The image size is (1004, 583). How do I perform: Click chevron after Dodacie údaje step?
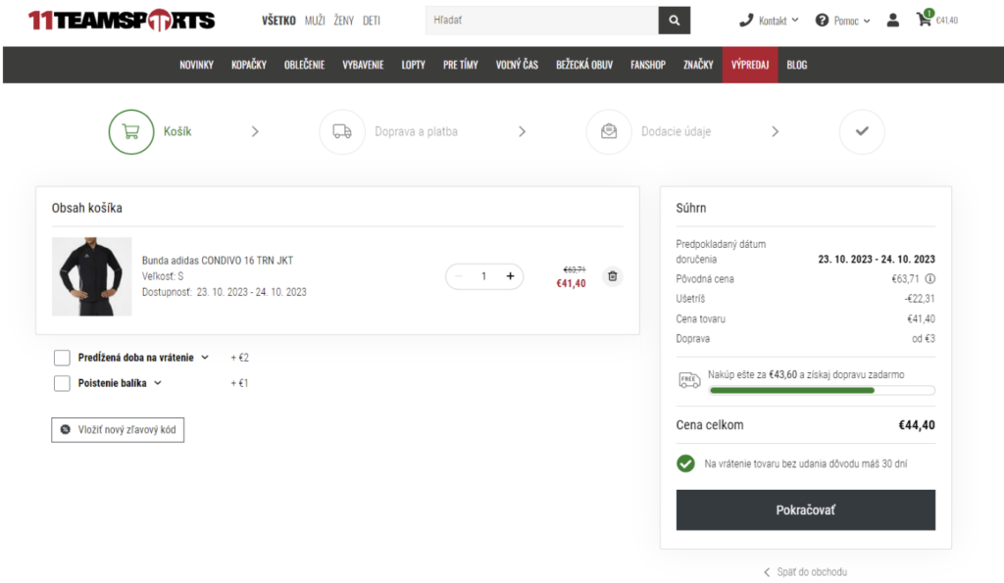point(775,132)
